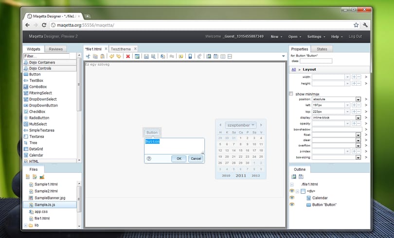
Task: Click the new folder icon in Files panel
Action: pyautogui.click(x=35, y=177)
